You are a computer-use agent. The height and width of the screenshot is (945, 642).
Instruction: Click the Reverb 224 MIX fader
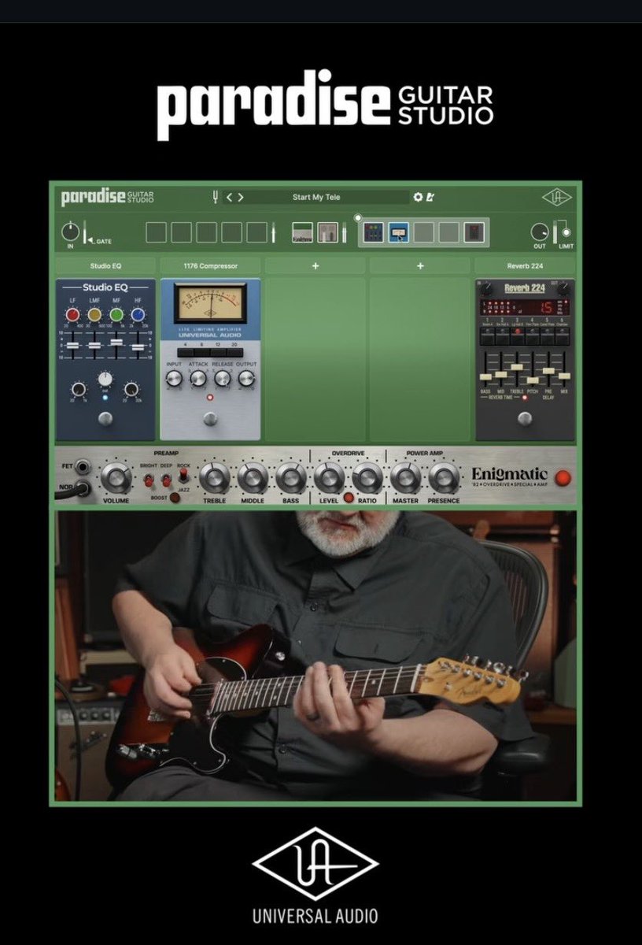click(563, 375)
